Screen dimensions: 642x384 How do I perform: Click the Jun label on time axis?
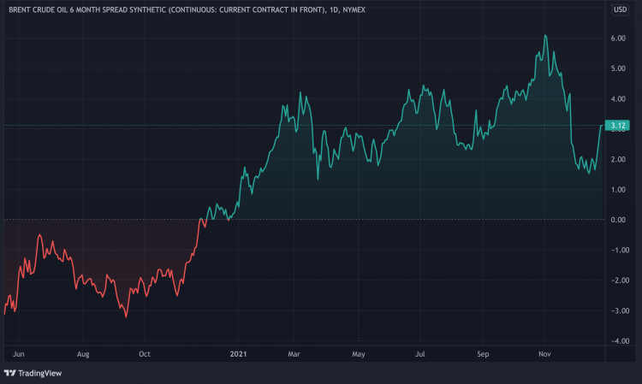pyautogui.click(x=19, y=354)
